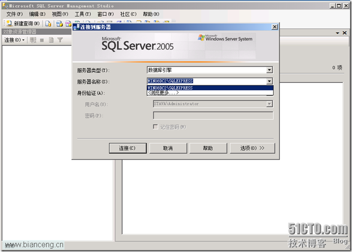Viewport: 352px width, 252px height.
Task: Click the 0 项 item count text
Action: [337, 67]
